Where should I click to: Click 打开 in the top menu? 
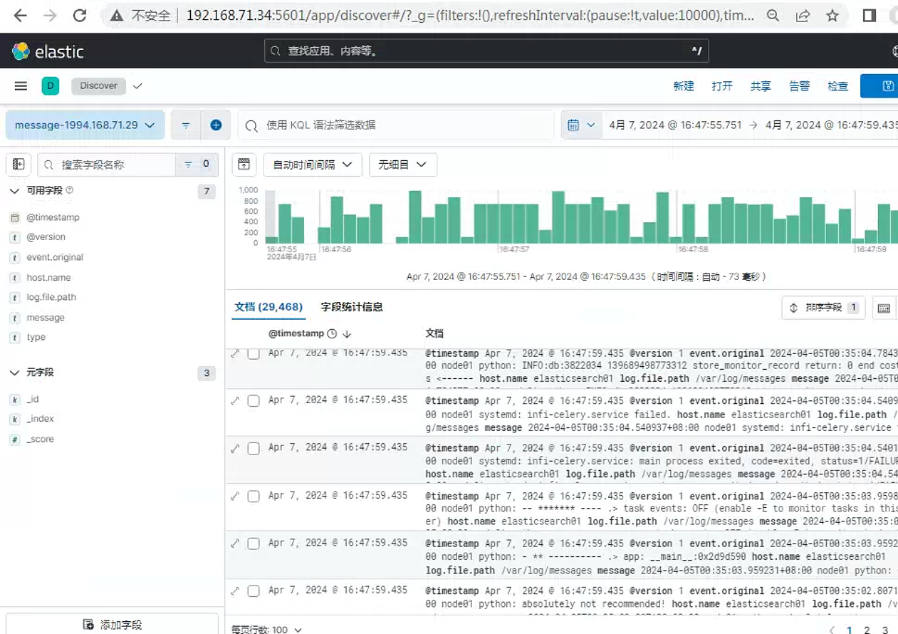pyautogui.click(x=722, y=86)
